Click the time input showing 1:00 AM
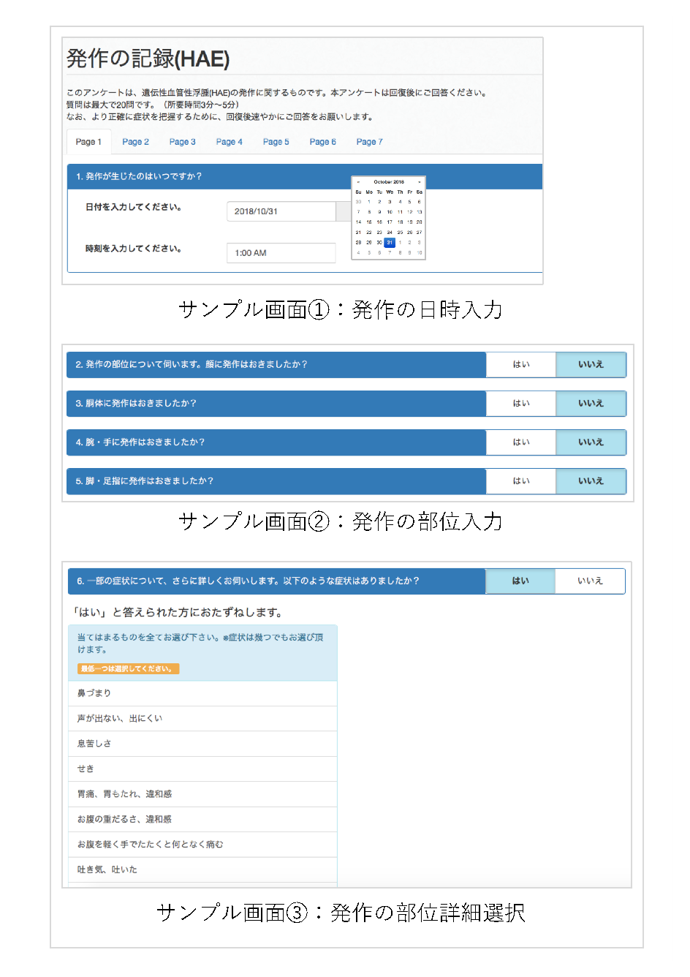The image size is (690, 977). [281, 252]
